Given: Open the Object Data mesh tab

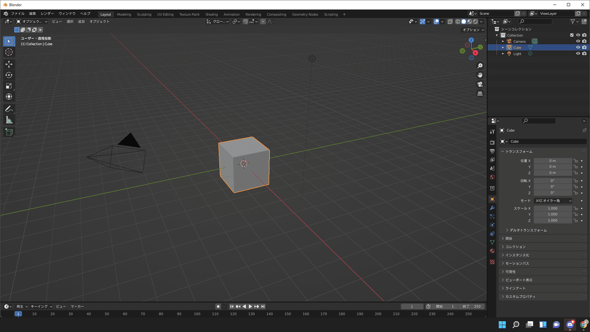Looking at the screenshot, I should pos(492,242).
